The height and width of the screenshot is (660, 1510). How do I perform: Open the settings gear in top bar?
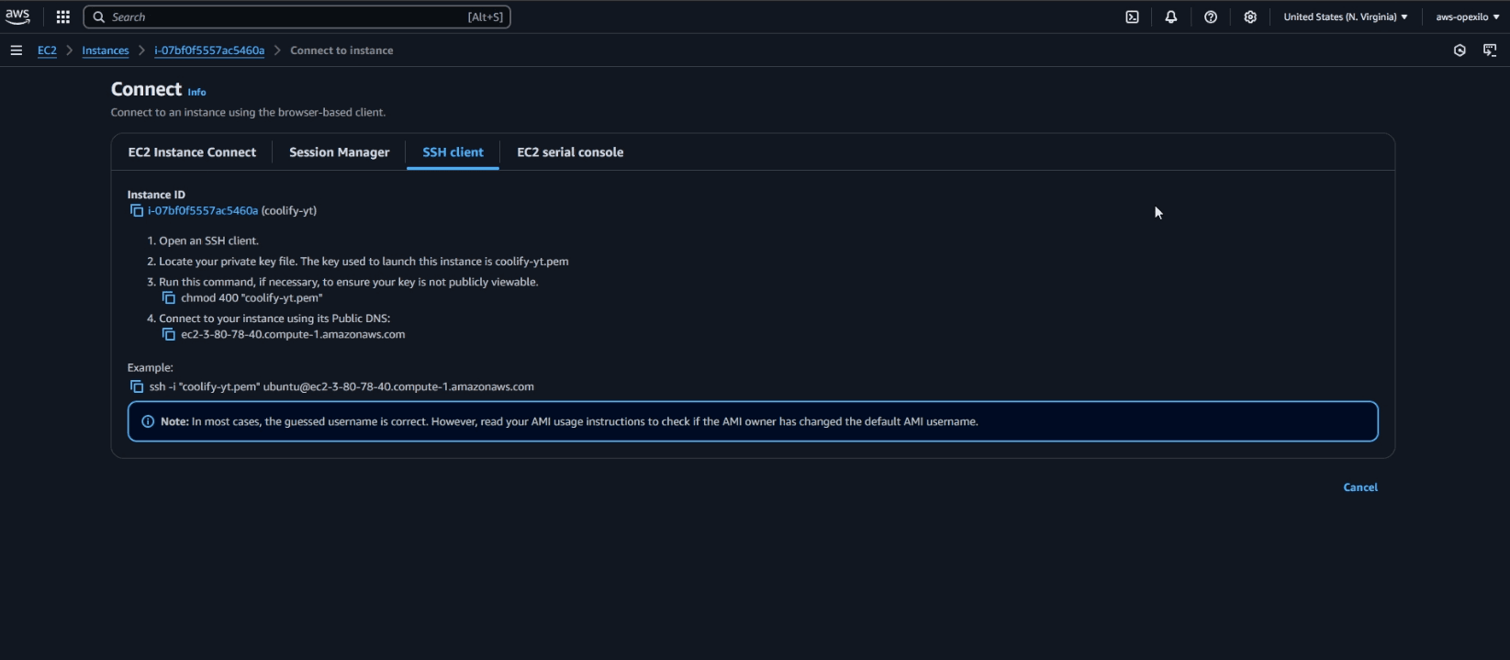pyautogui.click(x=1249, y=17)
